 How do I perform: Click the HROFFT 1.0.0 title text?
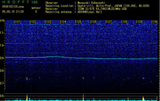[x=20, y=2]
